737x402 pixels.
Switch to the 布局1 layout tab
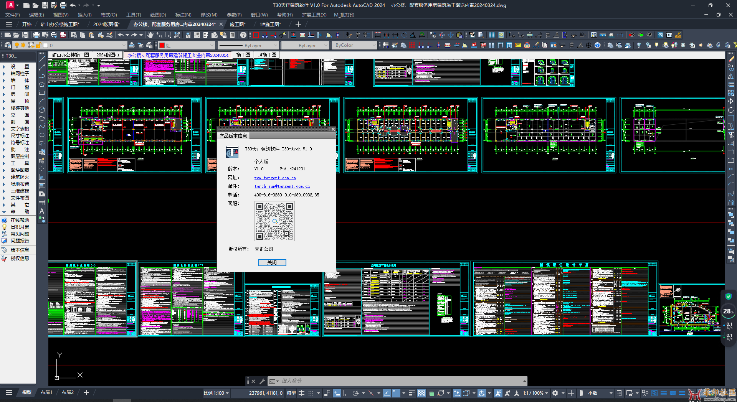tap(46, 392)
